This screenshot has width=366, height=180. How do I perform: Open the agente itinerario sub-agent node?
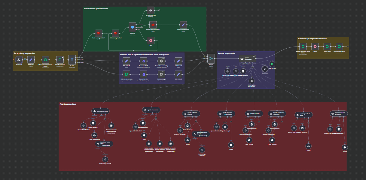click(x=151, y=110)
